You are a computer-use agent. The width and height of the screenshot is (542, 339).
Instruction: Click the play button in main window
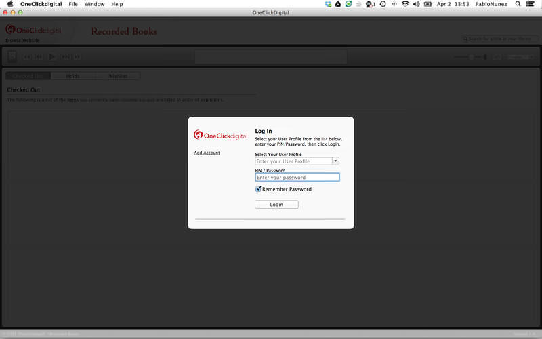[52, 57]
